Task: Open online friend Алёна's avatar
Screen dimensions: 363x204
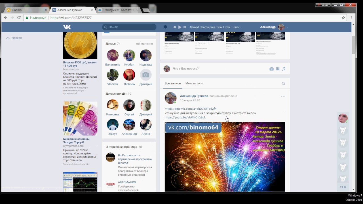Action: [146, 125]
